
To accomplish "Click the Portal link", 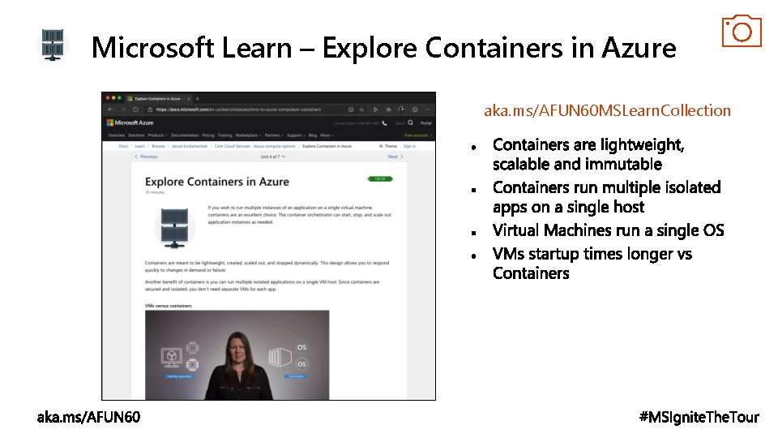I will pyautogui.click(x=425, y=122).
